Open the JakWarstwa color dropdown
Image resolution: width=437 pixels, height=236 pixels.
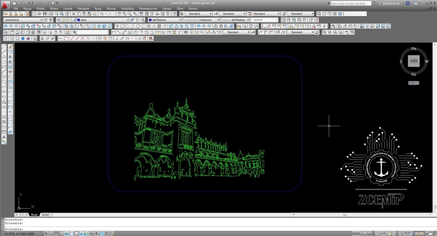(165, 20)
